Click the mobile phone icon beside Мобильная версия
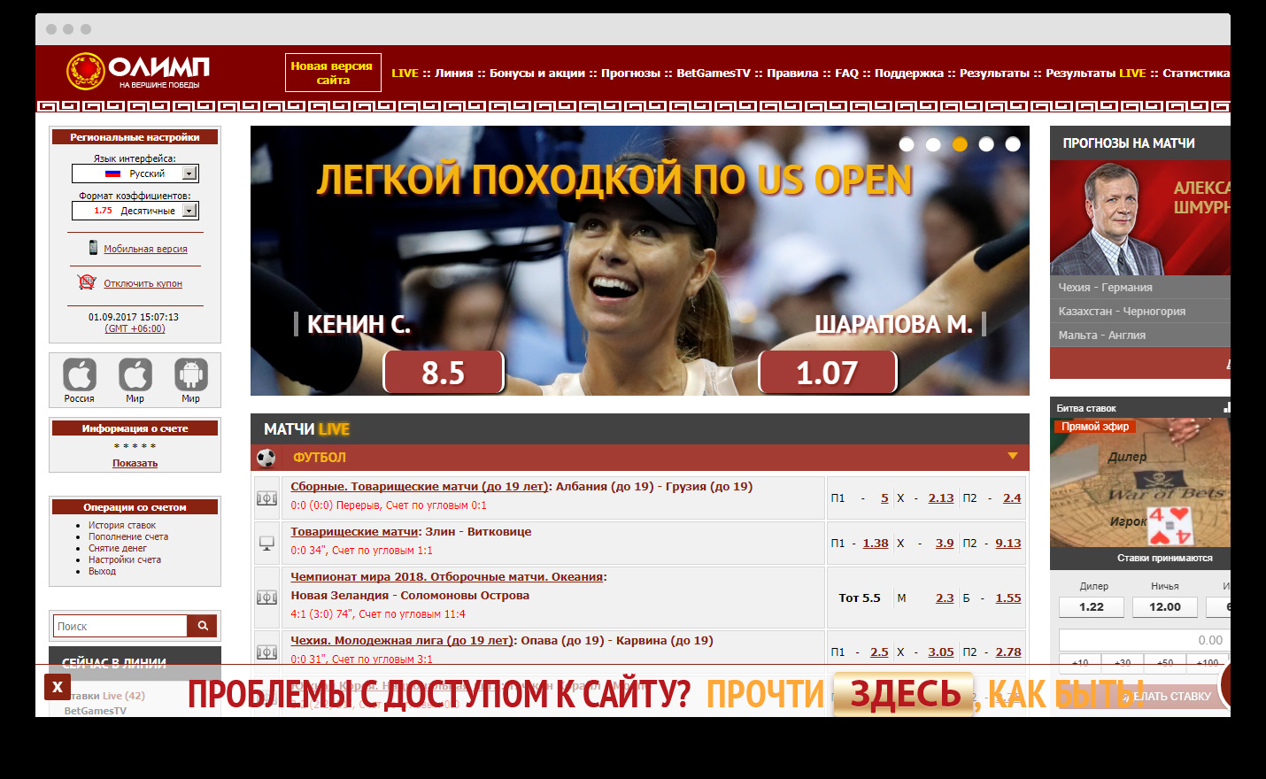The image size is (1266, 779). click(93, 248)
